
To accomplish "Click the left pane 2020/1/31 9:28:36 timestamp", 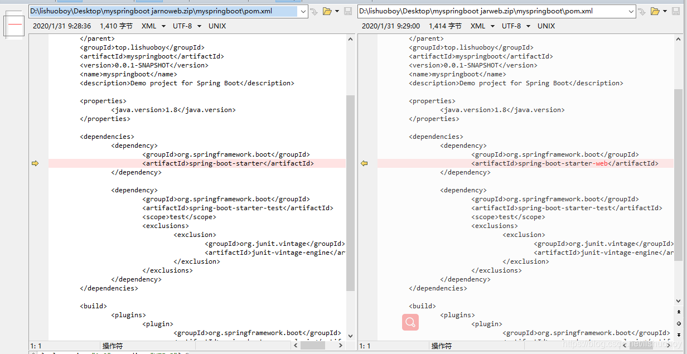I will (x=62, y=26).
